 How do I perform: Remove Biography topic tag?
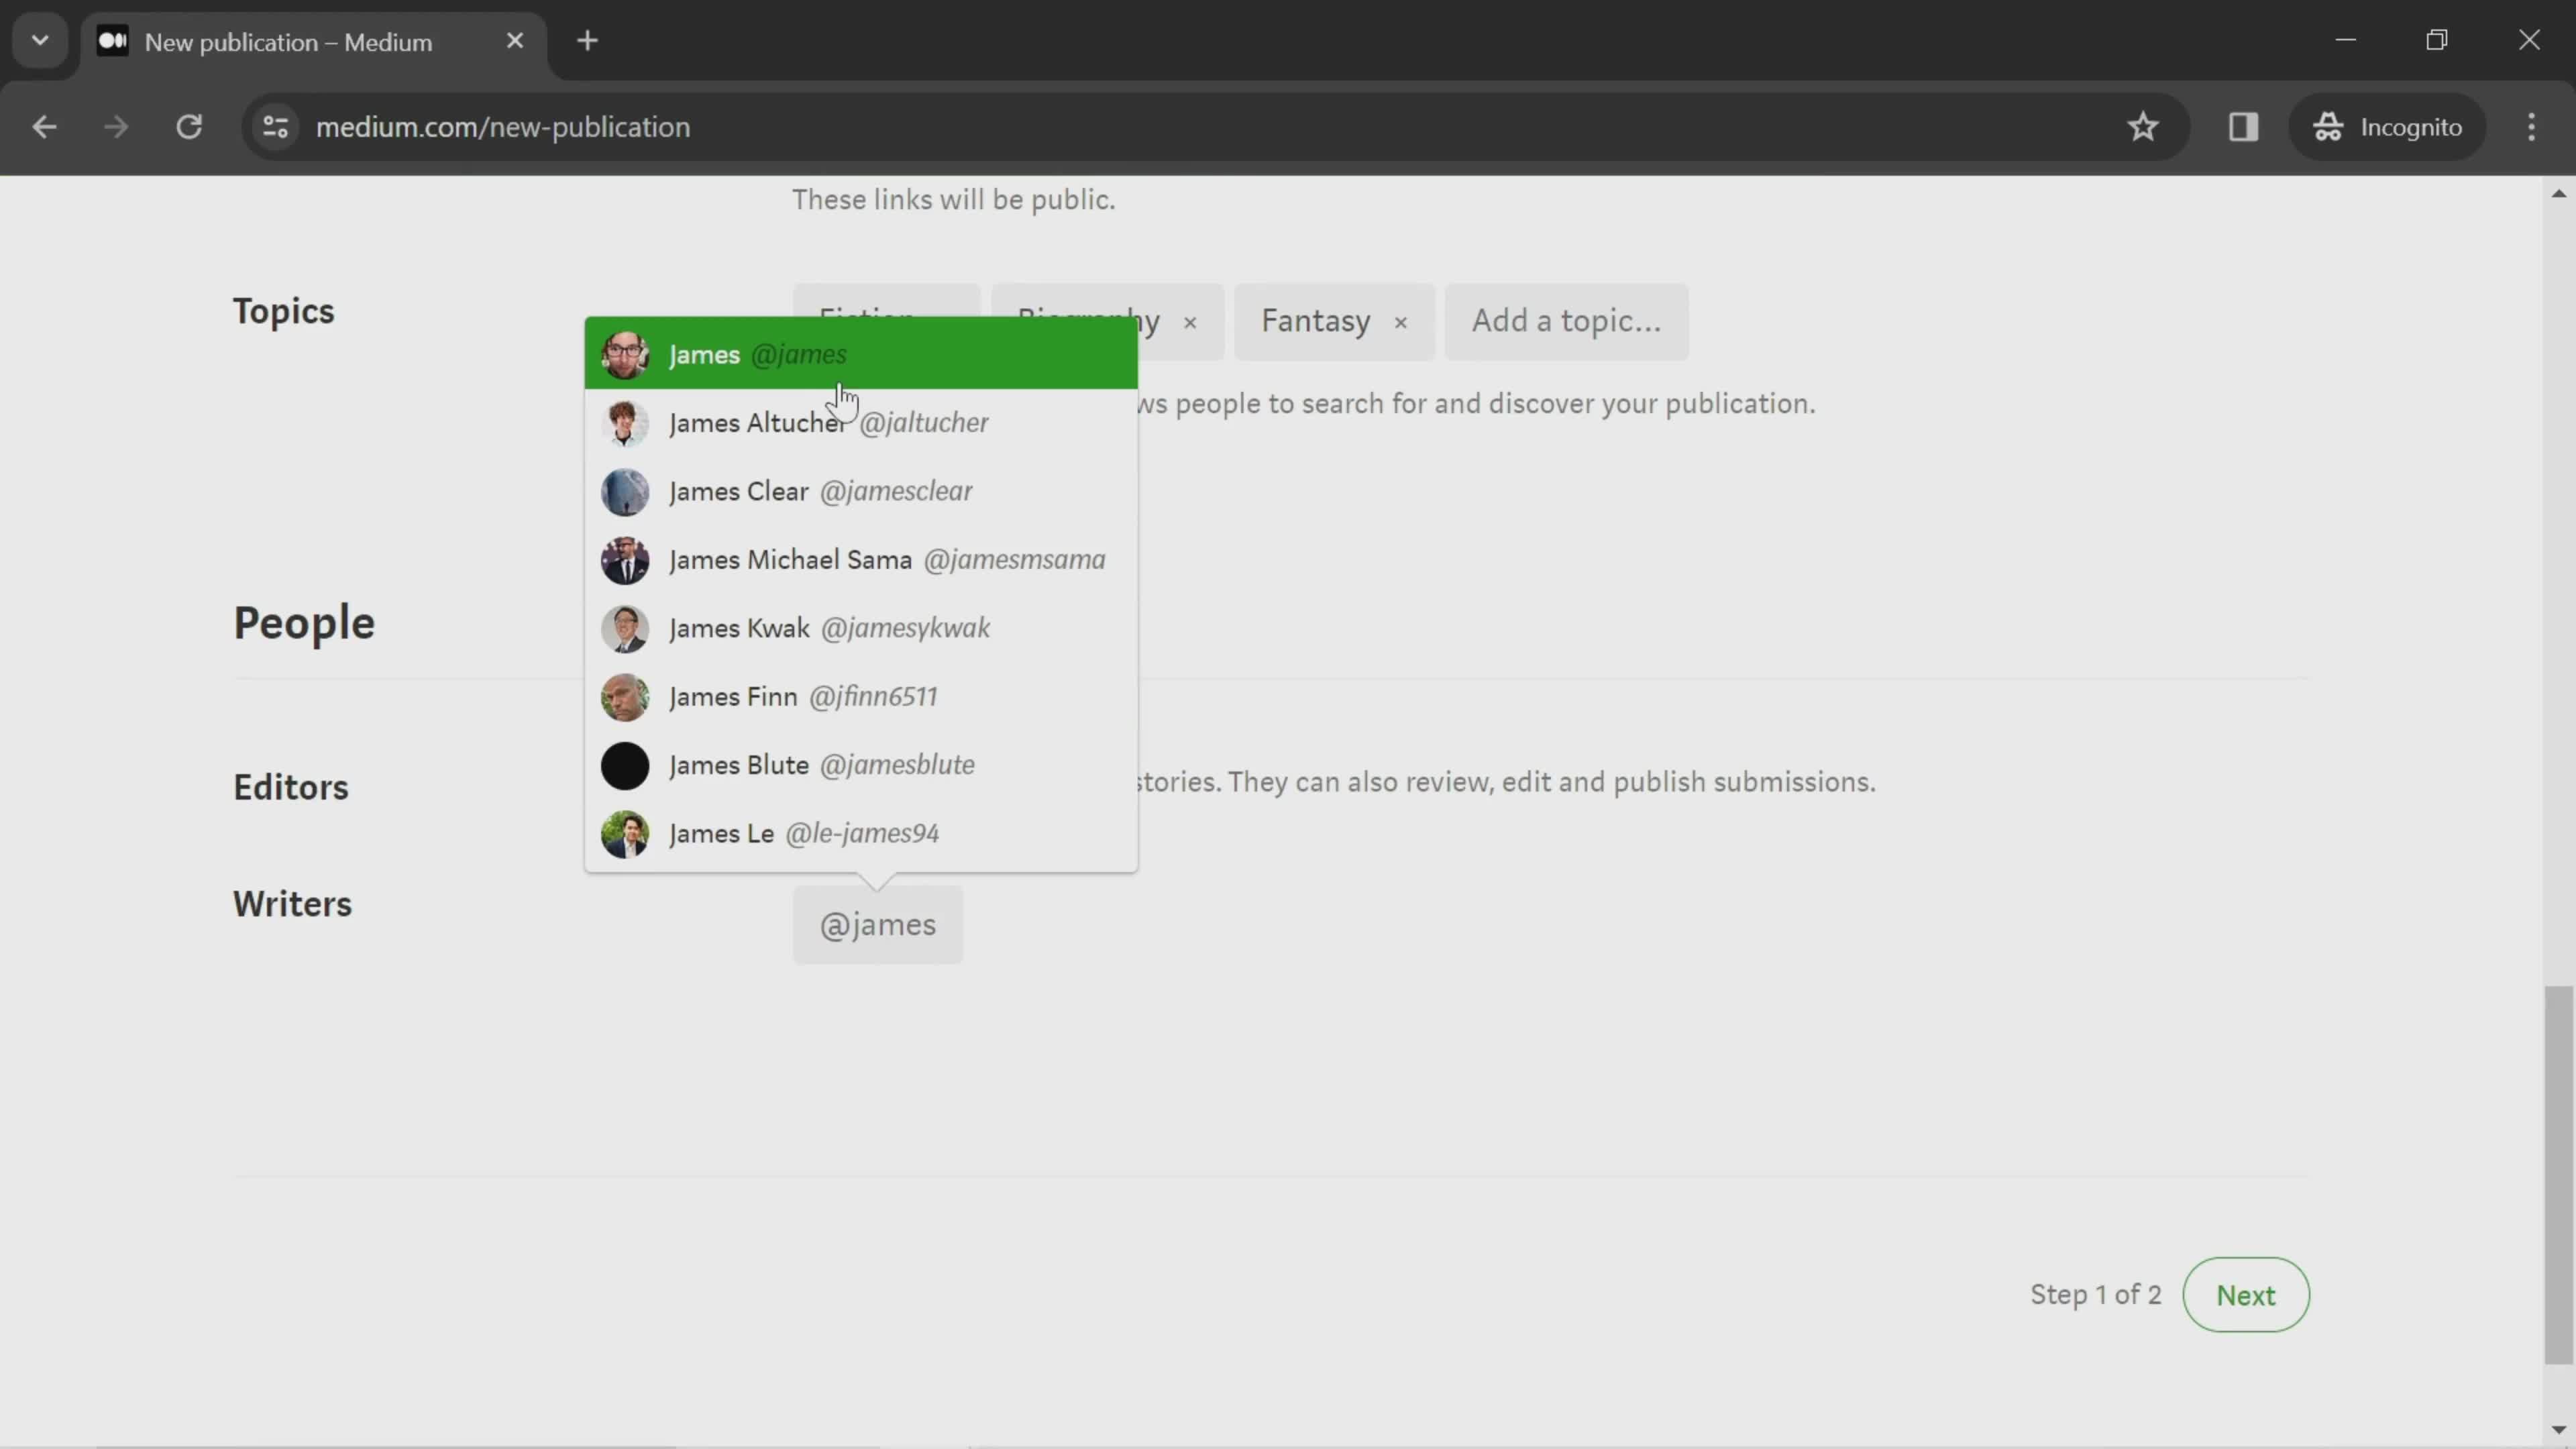(1189, 320)
